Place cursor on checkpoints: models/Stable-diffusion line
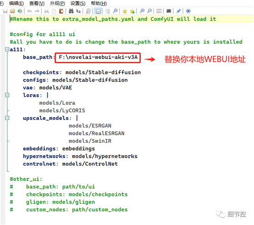The height and width of the screenshot is (225, 254). click(x=82, y=72)
